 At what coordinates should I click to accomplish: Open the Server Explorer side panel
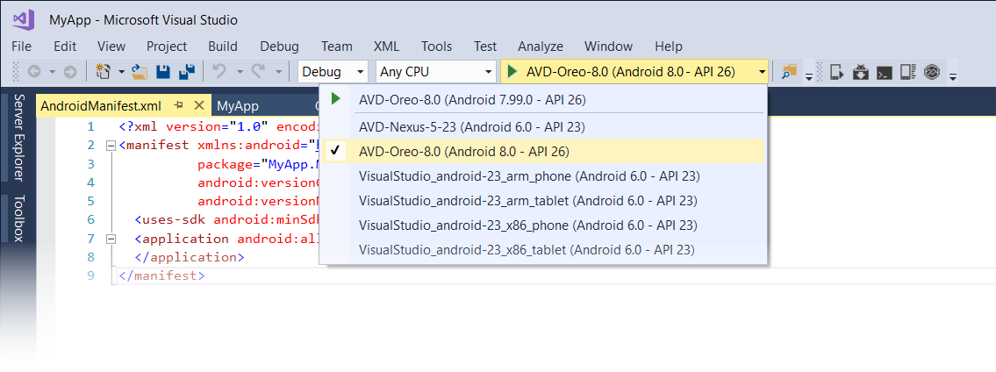(19, 138)
